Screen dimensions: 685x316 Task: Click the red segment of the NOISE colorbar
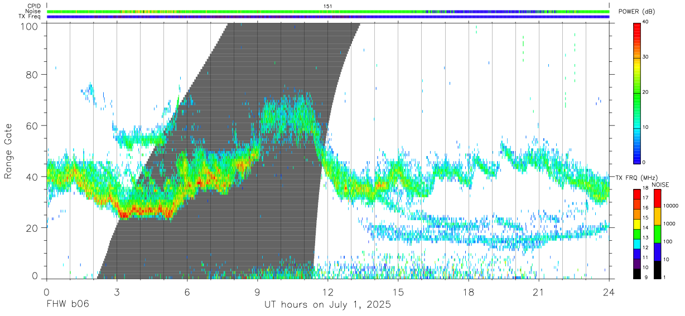(x=657, y=198)
